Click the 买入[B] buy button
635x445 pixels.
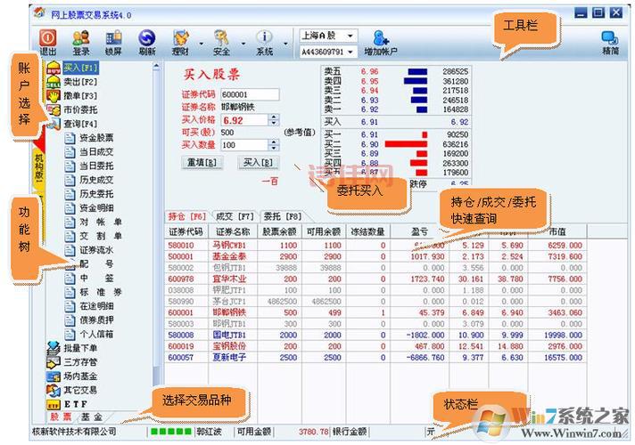258,163
